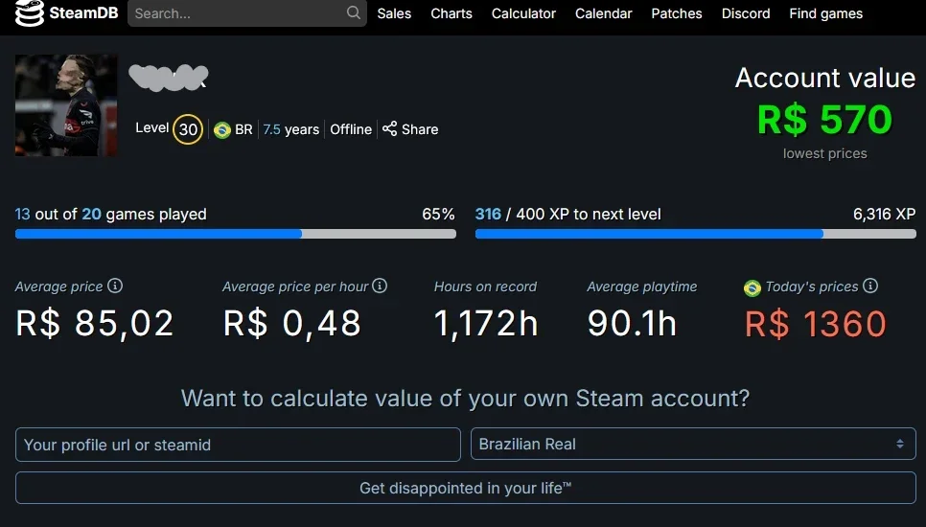Focus the Search field in header
The image size is (926, 527).
pyautogui.click(x=247, y=13)
